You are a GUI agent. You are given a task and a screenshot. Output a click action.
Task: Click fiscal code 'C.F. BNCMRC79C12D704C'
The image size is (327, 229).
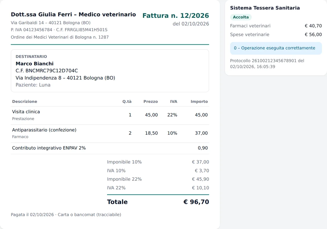pyautogui.click(x=47, y=71)
